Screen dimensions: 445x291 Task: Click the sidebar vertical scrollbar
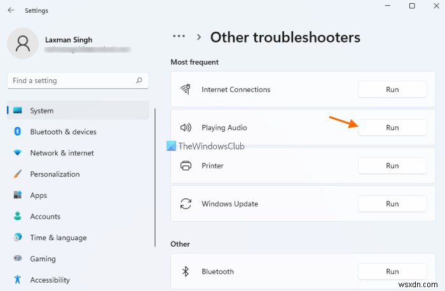[x=155, y=178]
